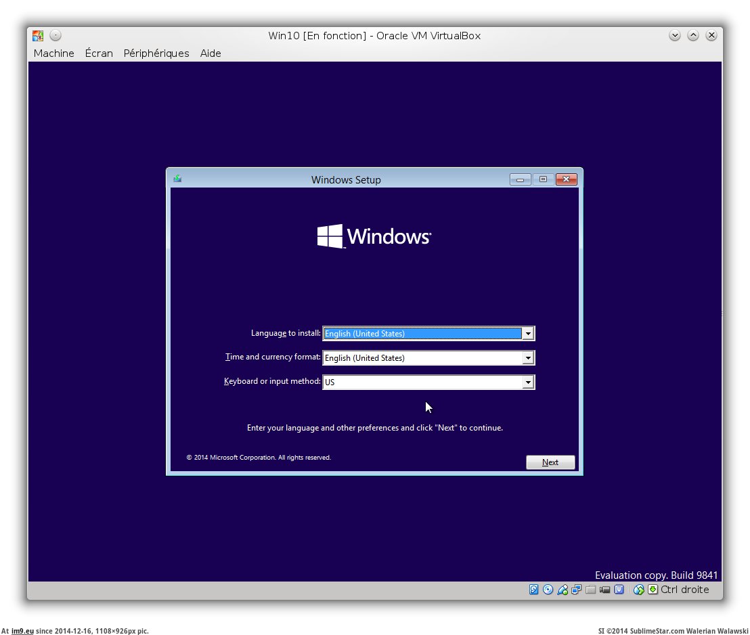The height and width of the screenshot is (635, 750).
Task: Click the shared folders status icon
Action: pos(591,590)
